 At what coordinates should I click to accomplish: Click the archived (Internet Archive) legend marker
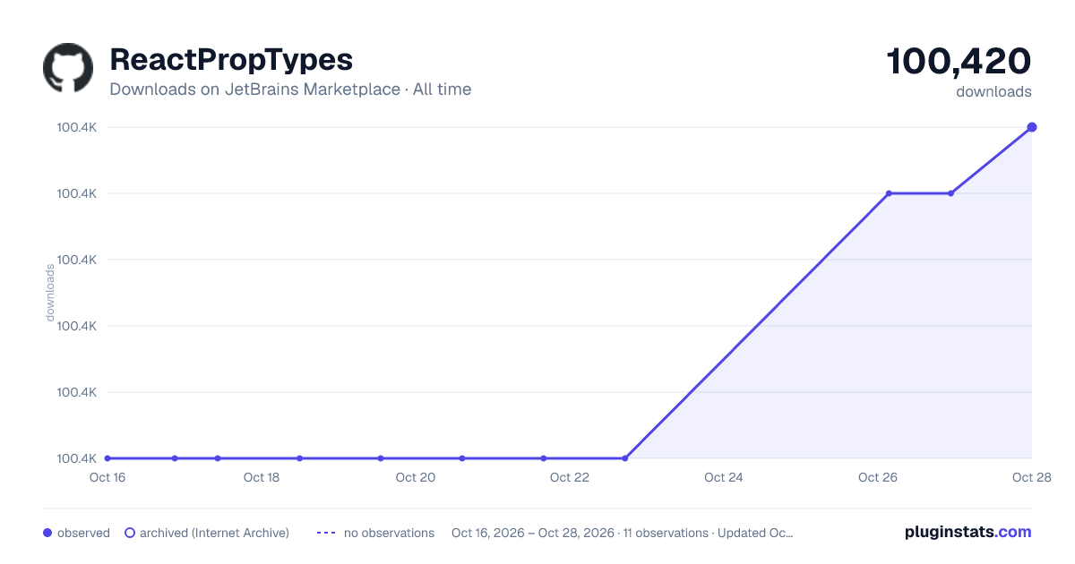[130, 533]
